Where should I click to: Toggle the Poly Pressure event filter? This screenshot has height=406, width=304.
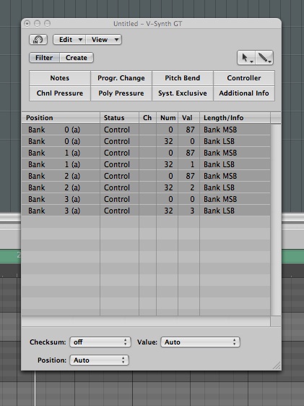pos(121,93)
